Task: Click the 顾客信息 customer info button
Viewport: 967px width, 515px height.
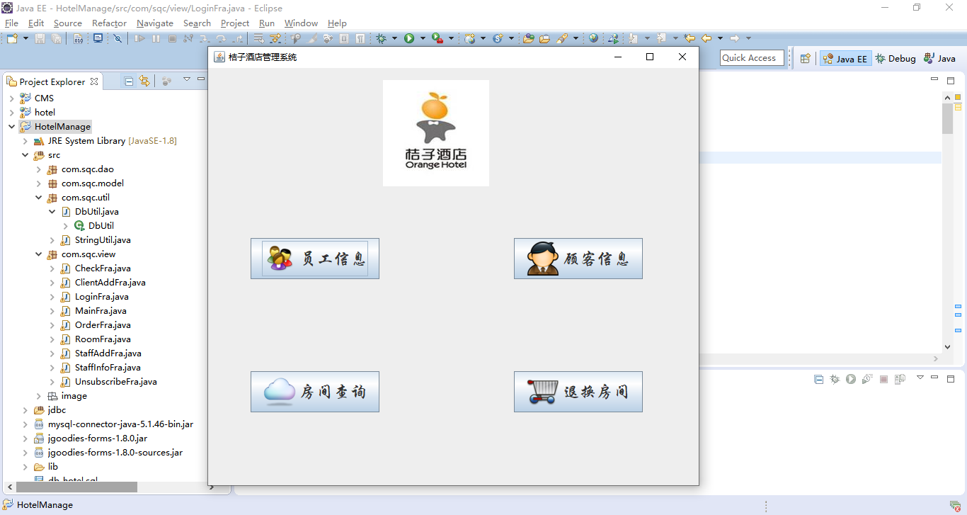Action: tap(578, 259)
